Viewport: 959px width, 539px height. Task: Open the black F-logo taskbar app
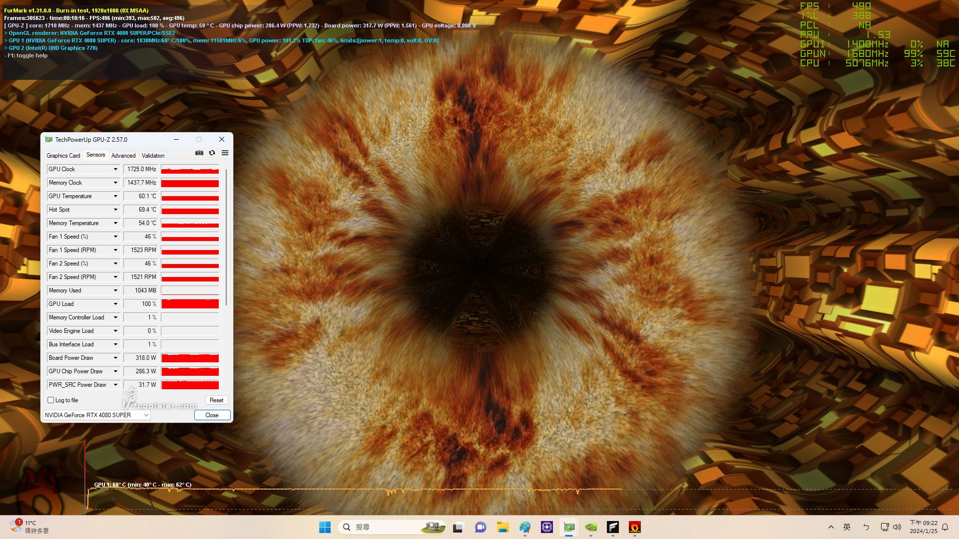[x=613, y=527]
